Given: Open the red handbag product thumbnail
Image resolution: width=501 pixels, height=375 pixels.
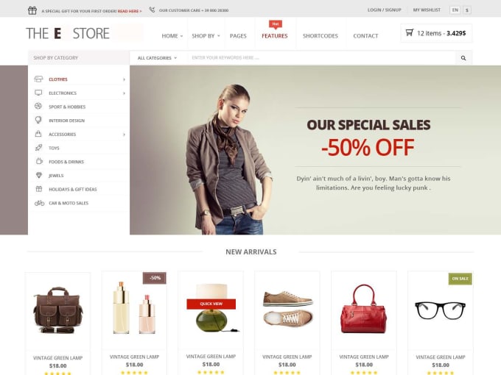Looking at the screenshot, I should pyautogui.click(x=364, y=310).
